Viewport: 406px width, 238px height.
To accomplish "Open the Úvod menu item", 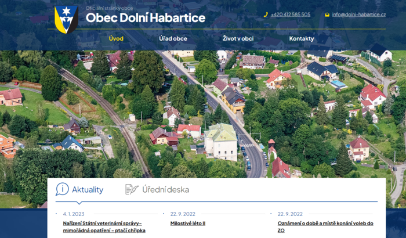I will point(116,39).
